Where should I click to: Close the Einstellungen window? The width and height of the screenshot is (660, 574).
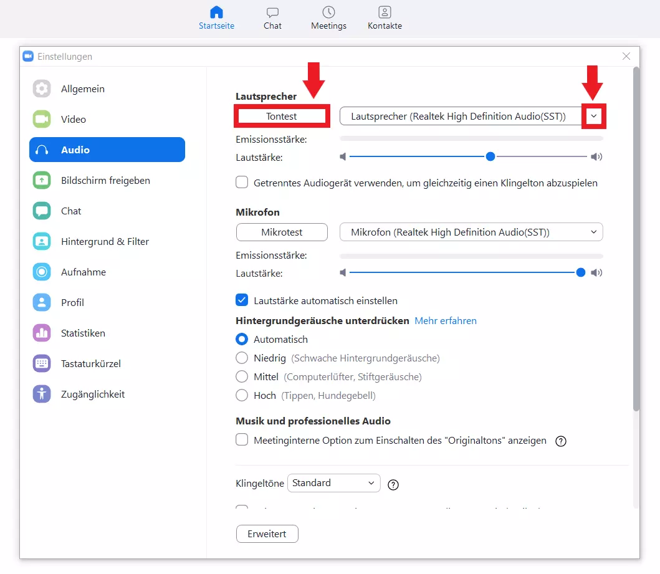click(x=626, y=56)
